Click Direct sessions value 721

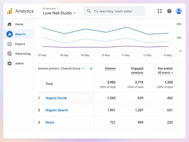coord(112,123)
